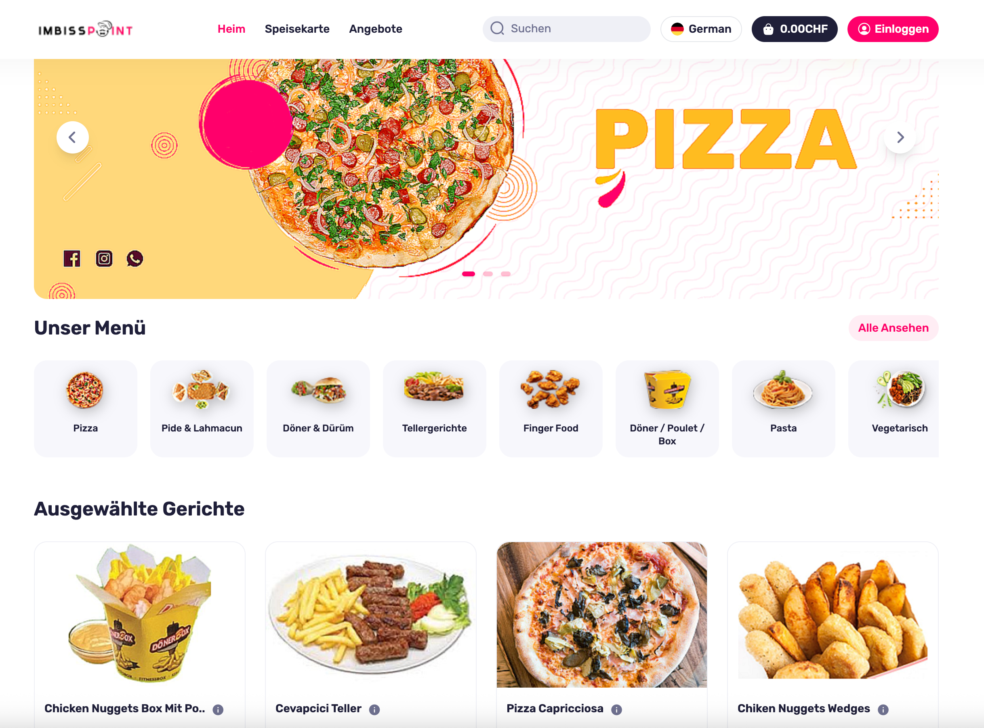Click the Einloggen button
Screen dimensions: 984x728
tap(893, 29)
